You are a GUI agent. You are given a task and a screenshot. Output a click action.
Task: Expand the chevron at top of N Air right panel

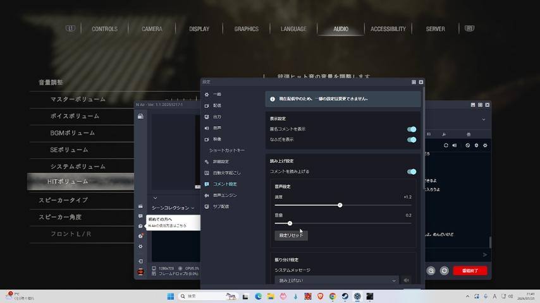point(484,120)
